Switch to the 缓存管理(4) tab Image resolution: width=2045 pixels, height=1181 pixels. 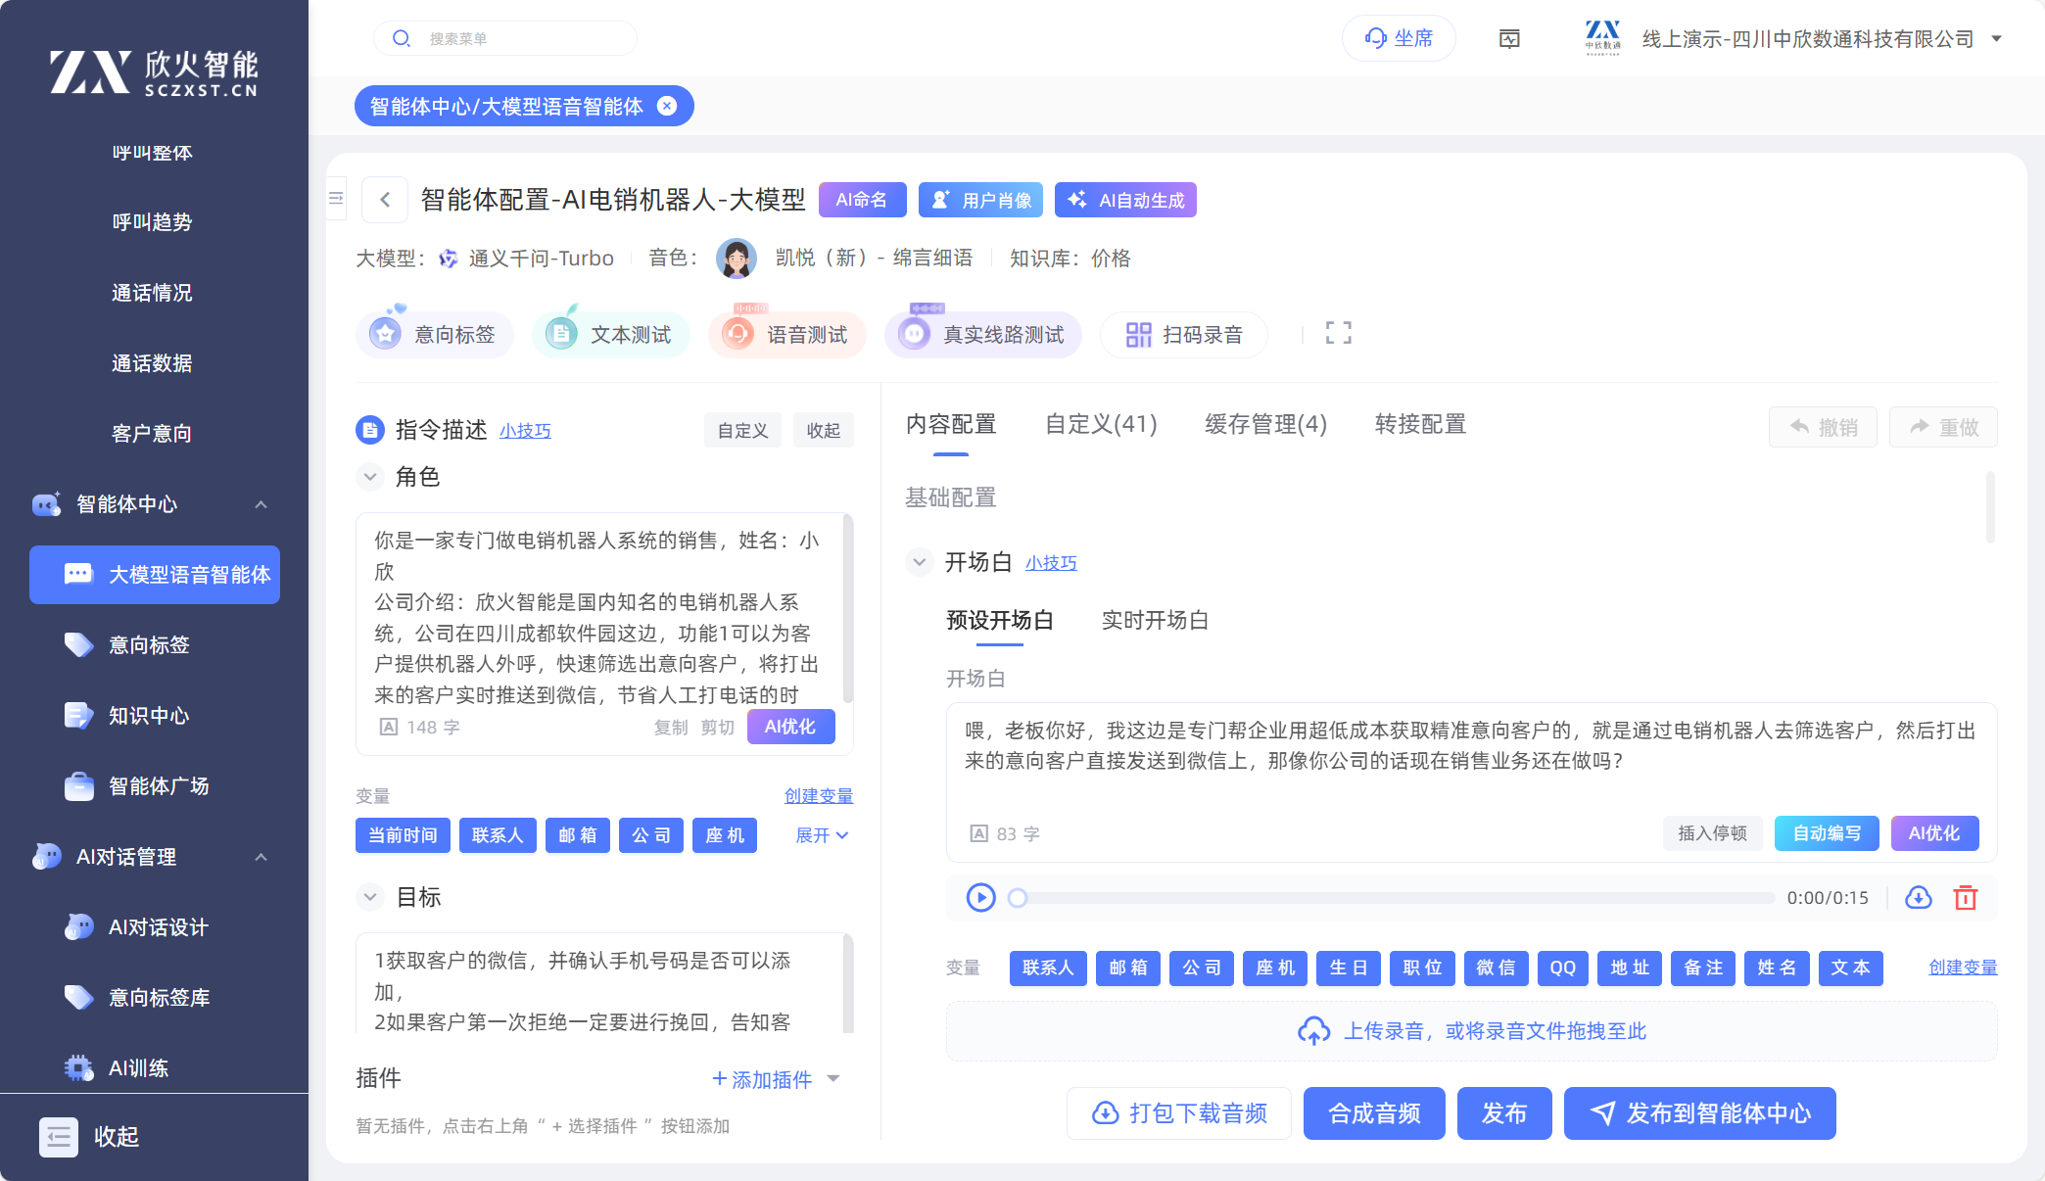point(1265,424)
